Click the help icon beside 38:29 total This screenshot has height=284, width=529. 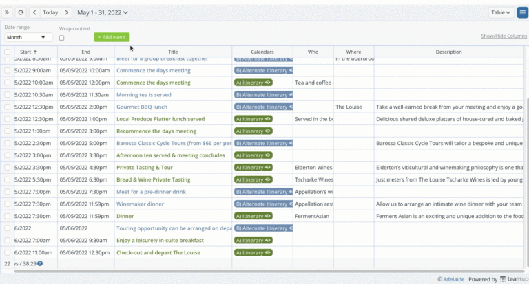(40, 263)
